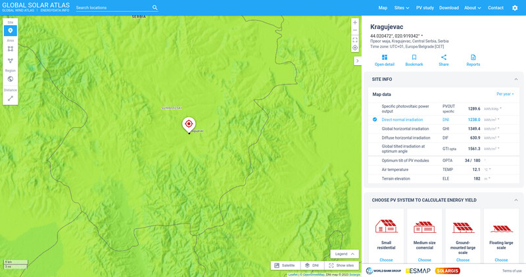
Task: Select the Region globe tool
Action: 11,79
